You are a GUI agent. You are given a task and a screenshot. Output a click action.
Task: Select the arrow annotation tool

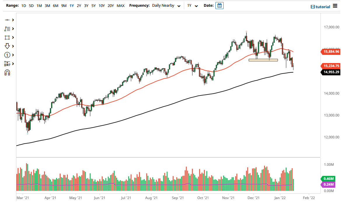pyautogui.click(x=8, y=46)
